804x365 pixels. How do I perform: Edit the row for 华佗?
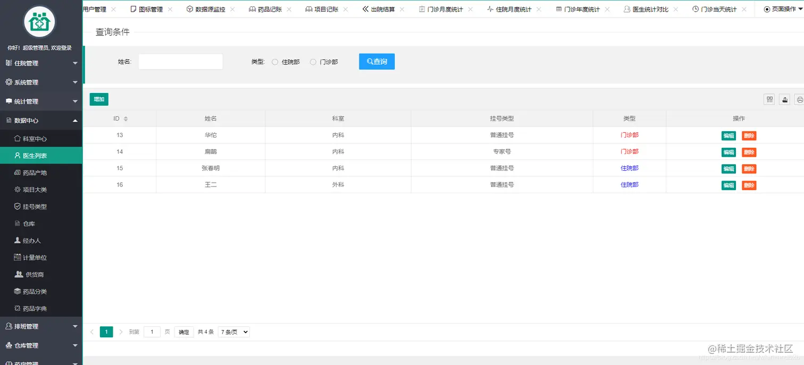coord(728,136)
